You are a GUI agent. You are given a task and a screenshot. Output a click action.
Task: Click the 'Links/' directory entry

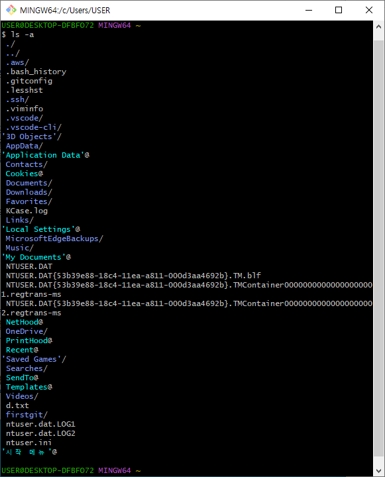[x=19, y=220]
